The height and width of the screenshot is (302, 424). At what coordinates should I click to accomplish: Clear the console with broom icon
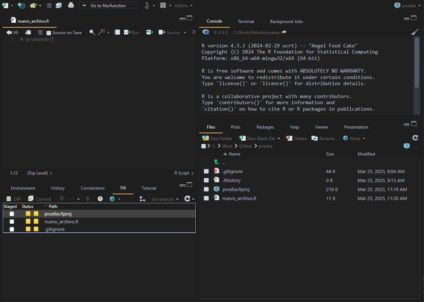[414, 32]
